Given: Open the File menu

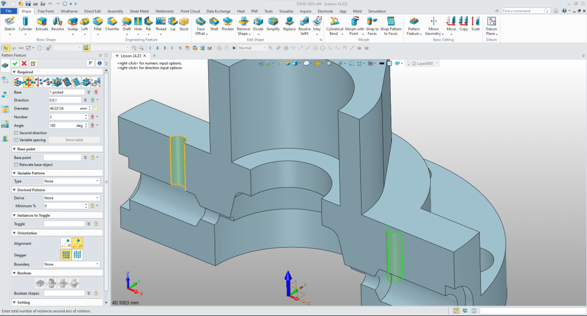Looking at the screenshot, I should pyautogui.click(x=9, y=11).
